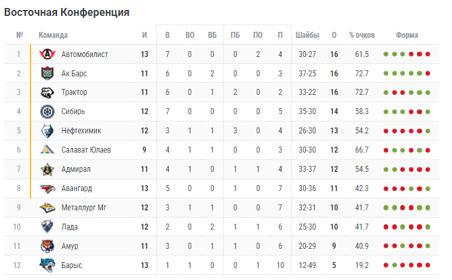Sort table by Шайбы column header
This screenshot has height=280, width=452.
(x=309, y=35)
